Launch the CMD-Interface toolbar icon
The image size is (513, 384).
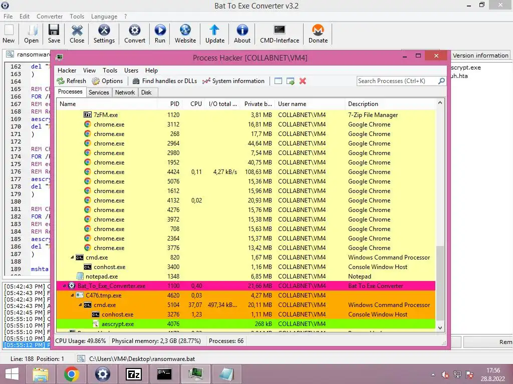(280, 34)
